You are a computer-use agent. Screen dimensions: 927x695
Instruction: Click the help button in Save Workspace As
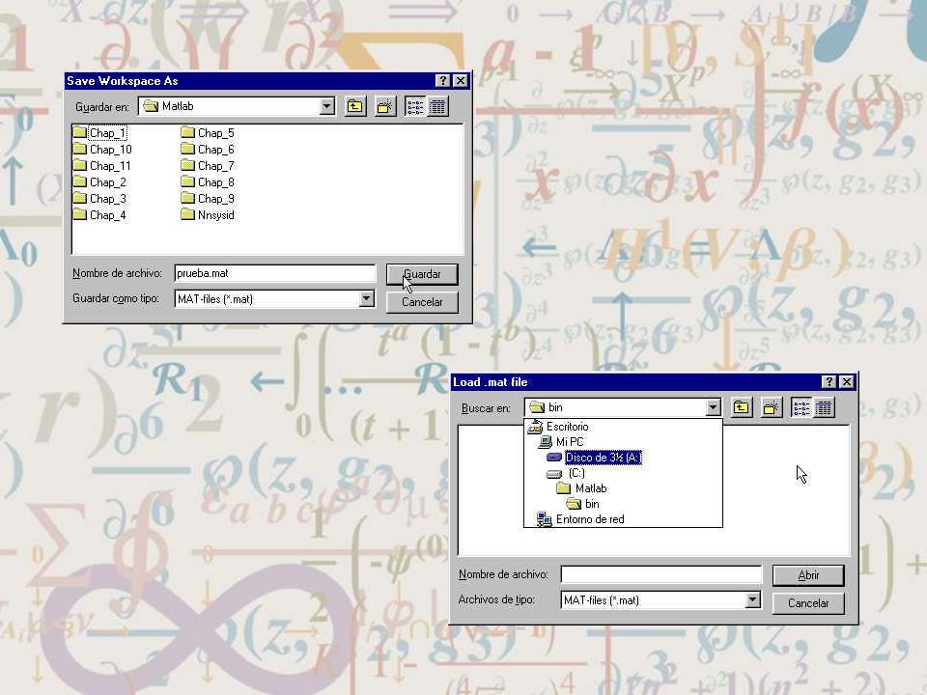click(442, 81)
